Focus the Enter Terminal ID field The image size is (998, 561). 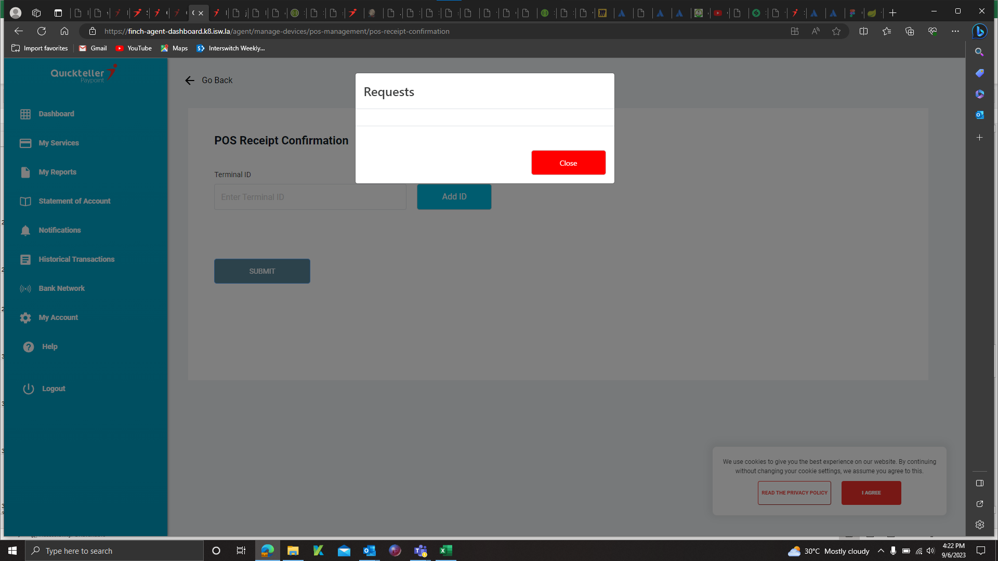(x=310, y=197)
